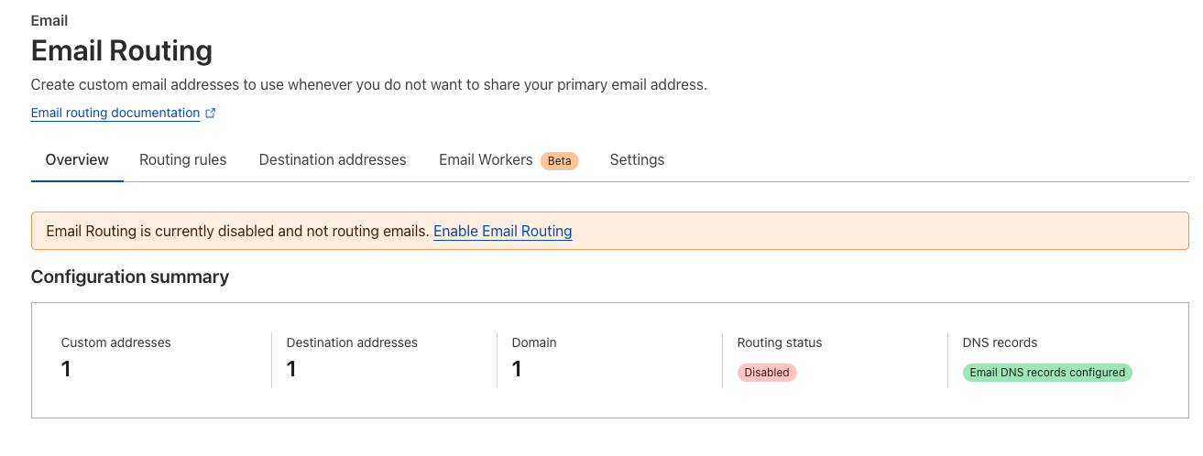This screenshot has height=456, width=1203.
Task: Click the red Disabled status badge
Action: click(x=767, y=373)
